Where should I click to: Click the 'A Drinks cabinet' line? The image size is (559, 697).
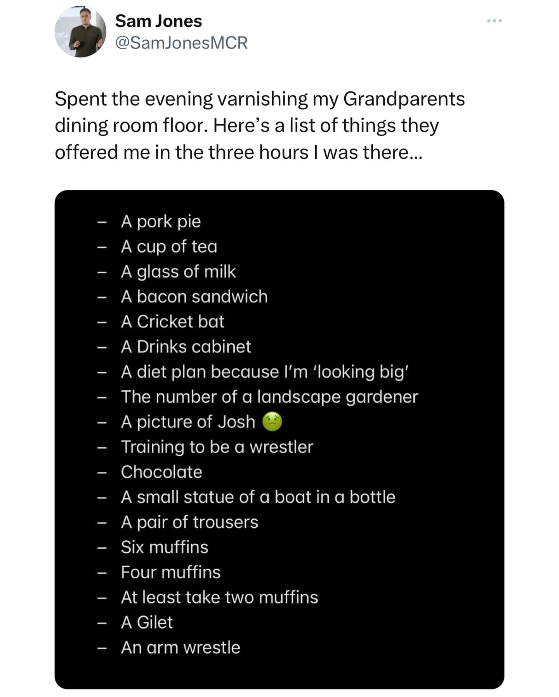[x=186, y=347]
